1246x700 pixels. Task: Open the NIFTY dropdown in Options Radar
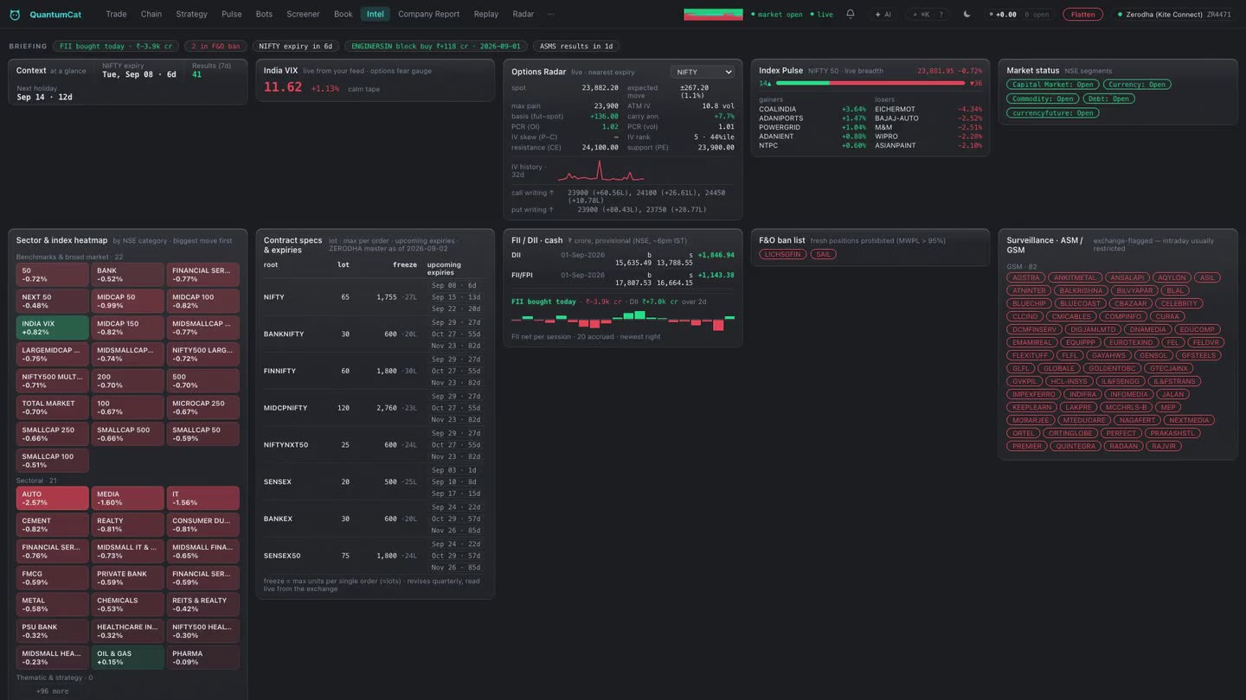(x=702, y=73)
